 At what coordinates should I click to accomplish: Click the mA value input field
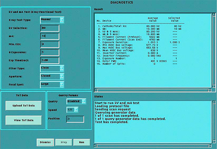50,36
